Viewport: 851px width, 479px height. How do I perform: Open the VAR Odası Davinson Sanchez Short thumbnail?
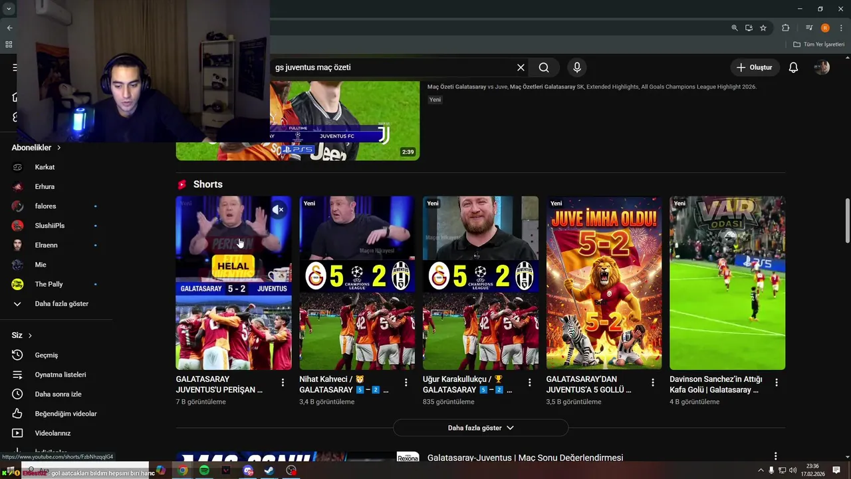click(x=727, y=283)
